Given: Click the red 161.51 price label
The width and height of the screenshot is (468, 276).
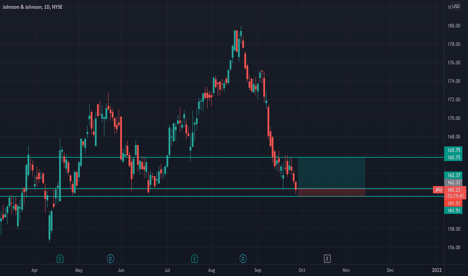Looking at the screenshot, I should click(x=453, y=203).
